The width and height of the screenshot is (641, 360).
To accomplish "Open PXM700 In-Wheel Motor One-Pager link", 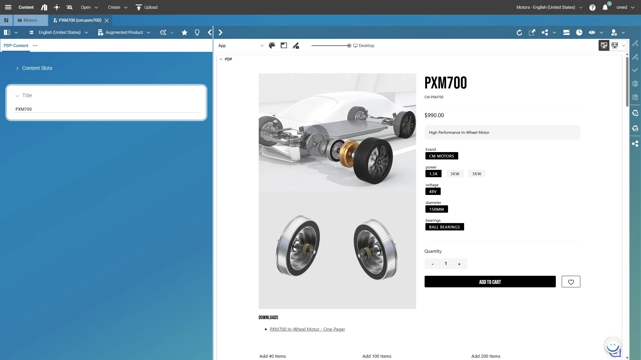I will click(x=307, y=329).
